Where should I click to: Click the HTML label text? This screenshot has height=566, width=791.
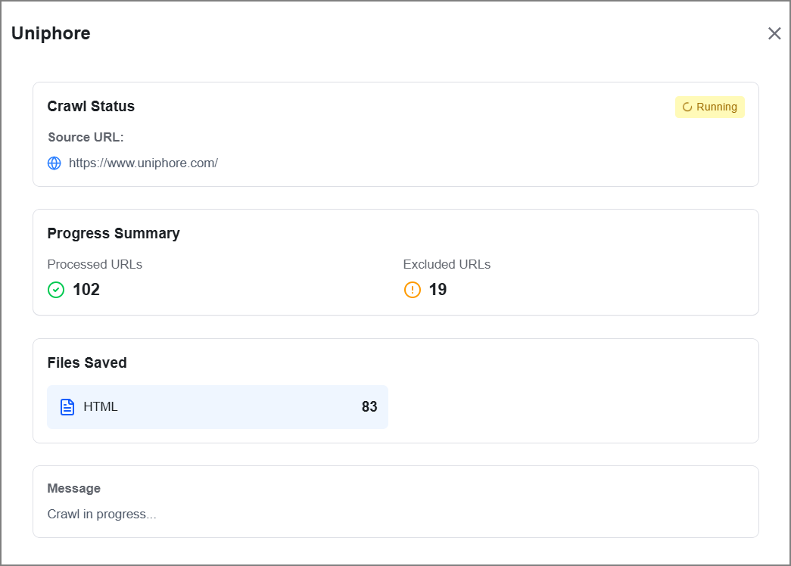101,406
